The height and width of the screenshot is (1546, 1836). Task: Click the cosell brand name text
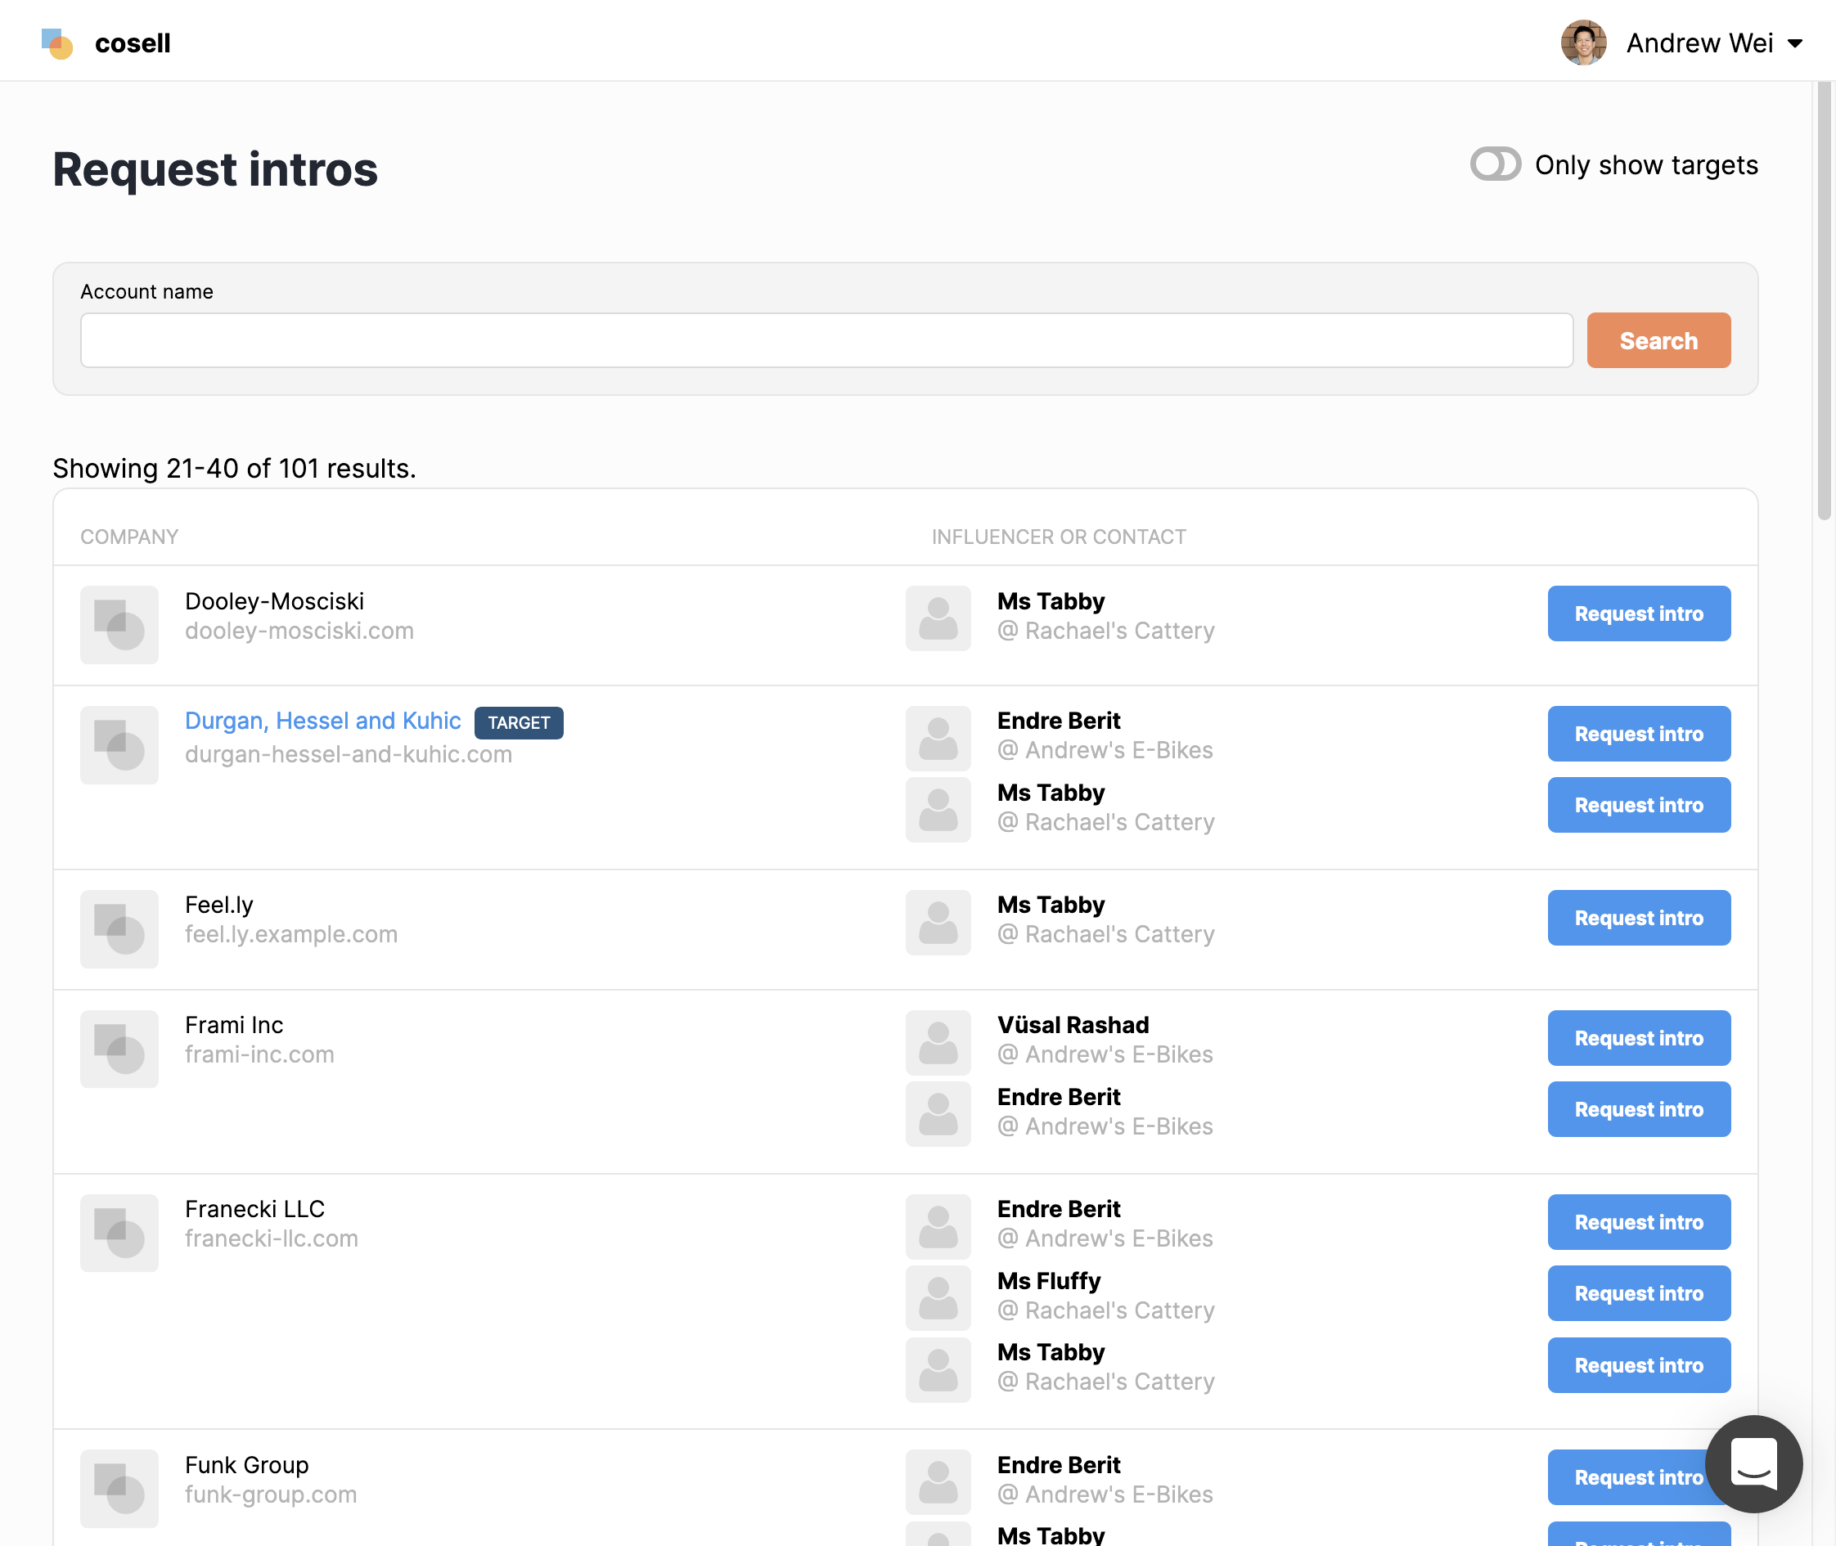(x=133, y=43)
